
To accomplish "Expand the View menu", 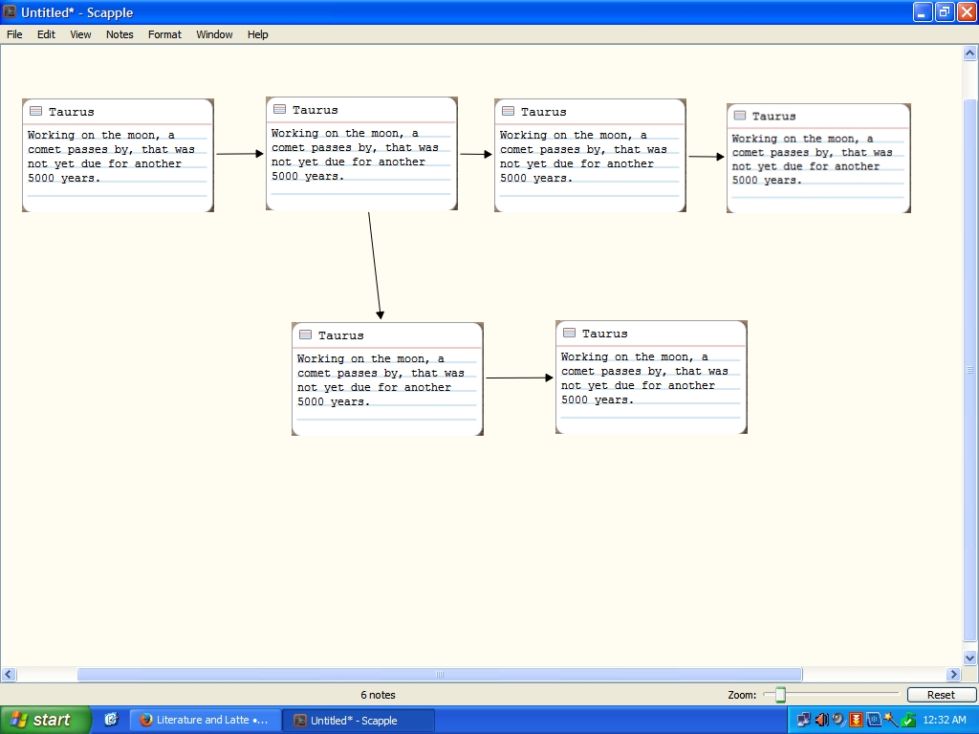I will coord(80,34).
